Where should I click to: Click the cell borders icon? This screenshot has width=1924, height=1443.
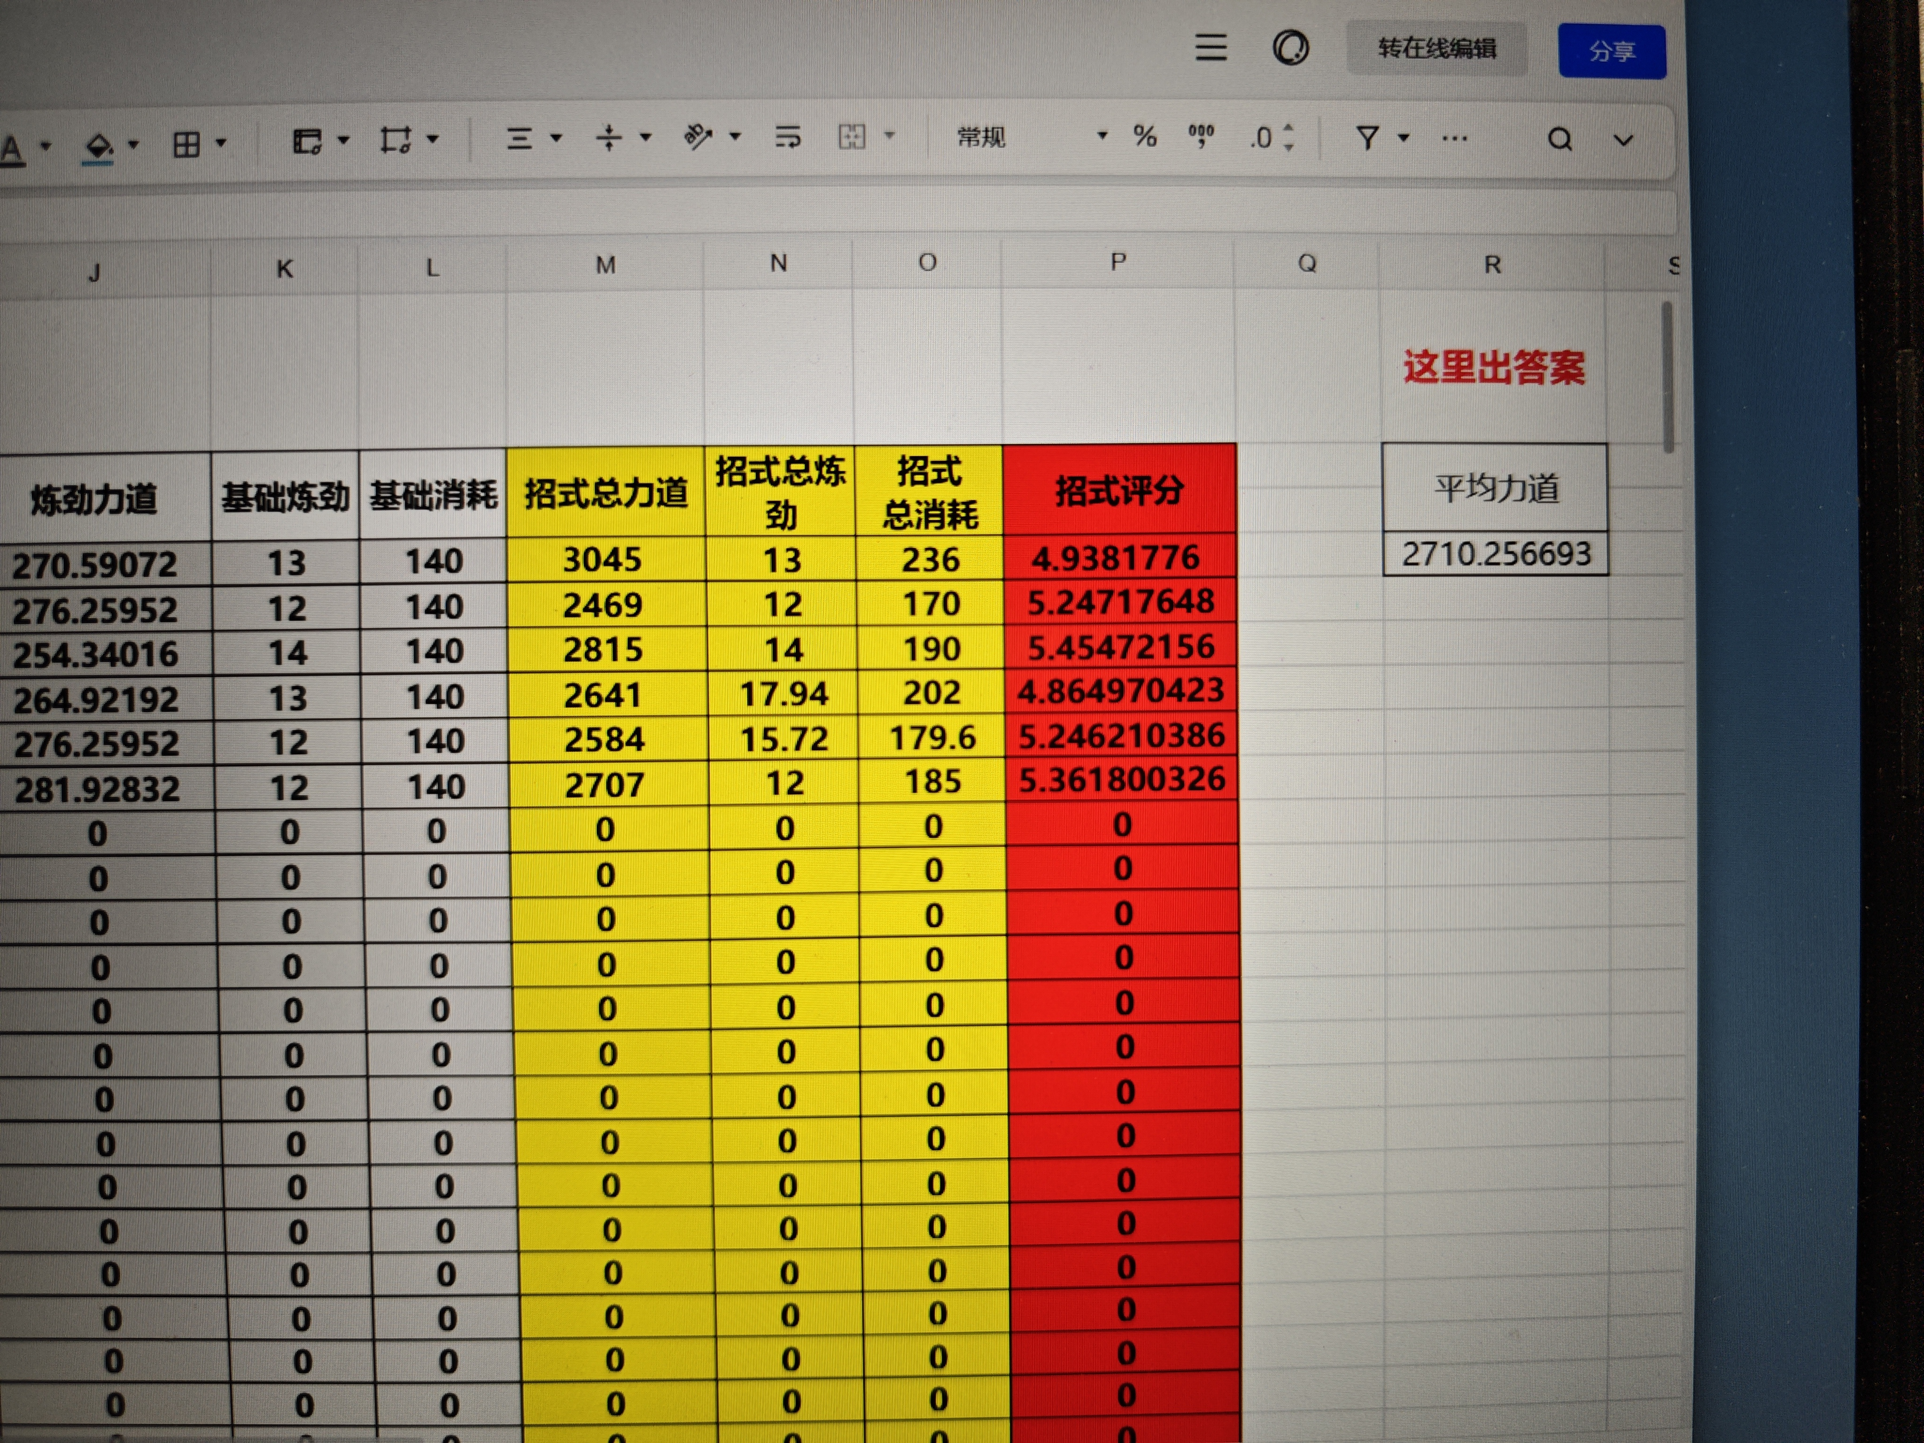(186, 144)
